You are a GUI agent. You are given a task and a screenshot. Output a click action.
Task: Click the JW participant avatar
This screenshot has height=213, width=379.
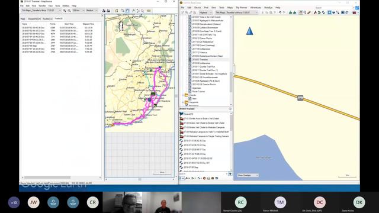33,202
